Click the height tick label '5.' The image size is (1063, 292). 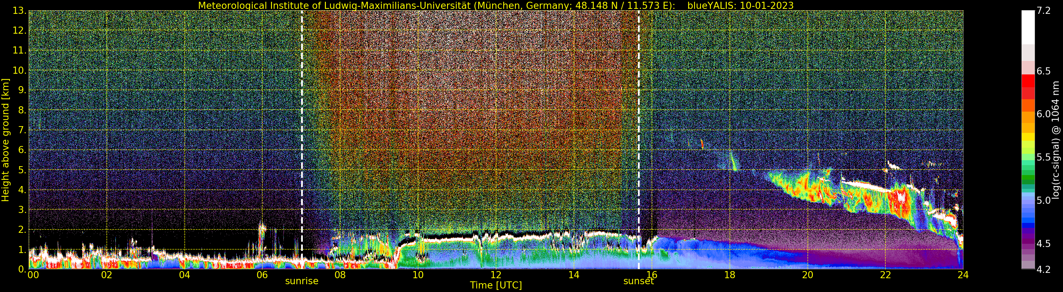22,170
